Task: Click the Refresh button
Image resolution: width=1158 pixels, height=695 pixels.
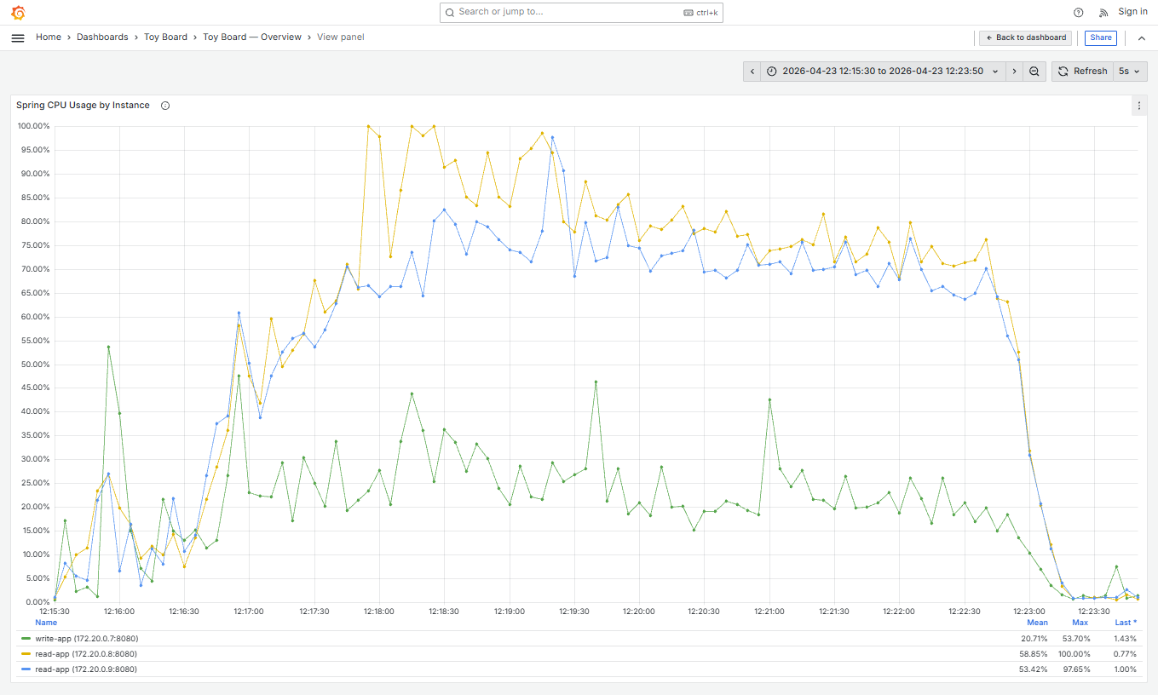Action: pos(1082,72)
